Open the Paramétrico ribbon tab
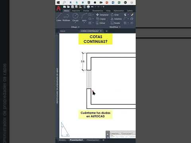 pyautogui.click(x=97, y=11)
